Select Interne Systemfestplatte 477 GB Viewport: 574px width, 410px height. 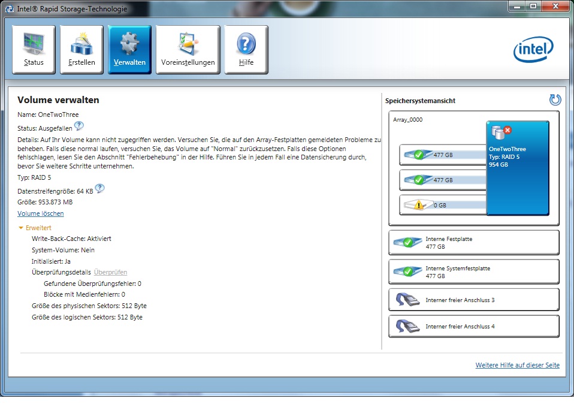pos(474,272)
